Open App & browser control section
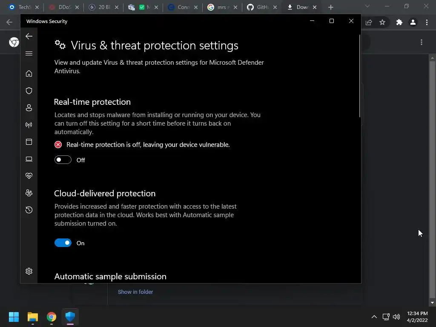 coord(29,142)
